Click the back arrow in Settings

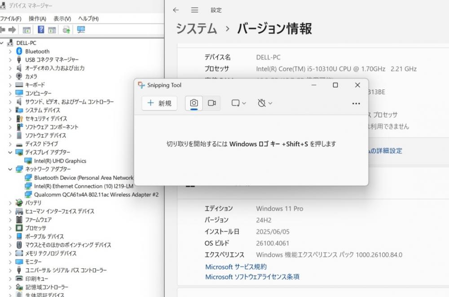(176, 10)
